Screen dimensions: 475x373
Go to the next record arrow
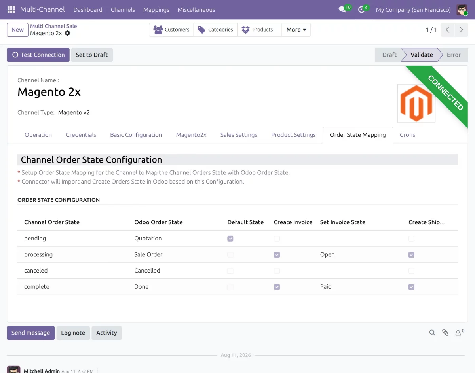click(x=461, y=30)
